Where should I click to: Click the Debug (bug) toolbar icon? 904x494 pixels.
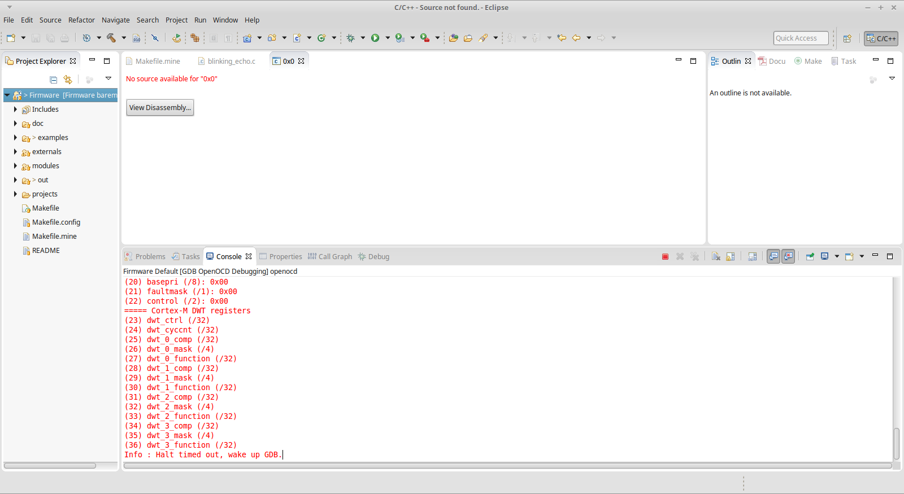click(x=350, y=38)
